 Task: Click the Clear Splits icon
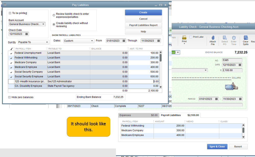point(246,38)
